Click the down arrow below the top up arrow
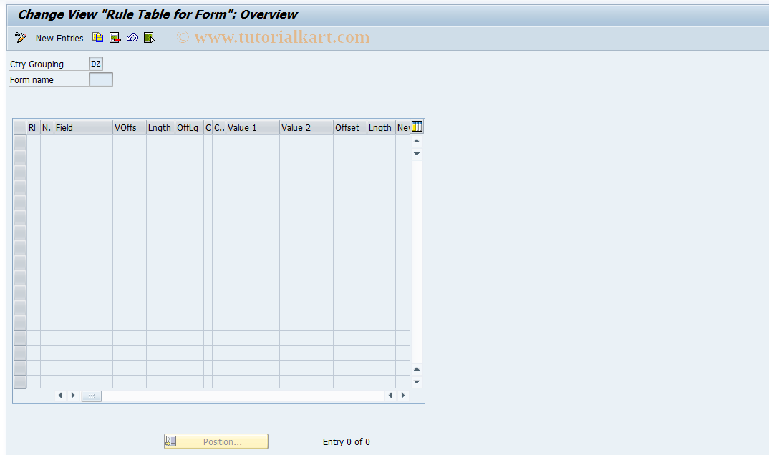Viewport: 769px width, 455px height. pyautogui.click(x=417, y=154)
